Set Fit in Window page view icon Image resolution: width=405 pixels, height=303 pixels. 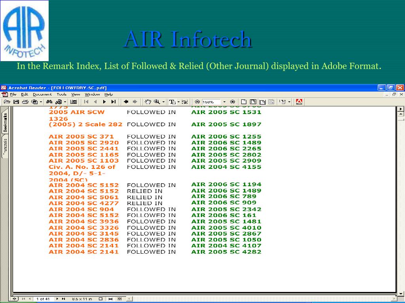click(x=253, y=102)
